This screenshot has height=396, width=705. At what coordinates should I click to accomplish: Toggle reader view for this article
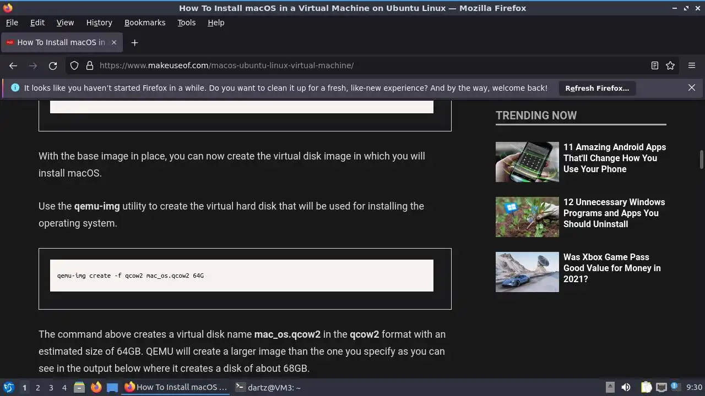click(x=655, y=65)
